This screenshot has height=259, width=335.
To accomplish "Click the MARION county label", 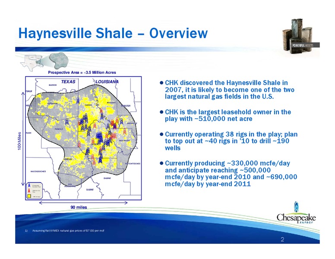I will pos(53,85).
